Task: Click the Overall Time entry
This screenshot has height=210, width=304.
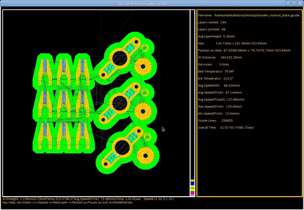Action: [x=226, y=128]
